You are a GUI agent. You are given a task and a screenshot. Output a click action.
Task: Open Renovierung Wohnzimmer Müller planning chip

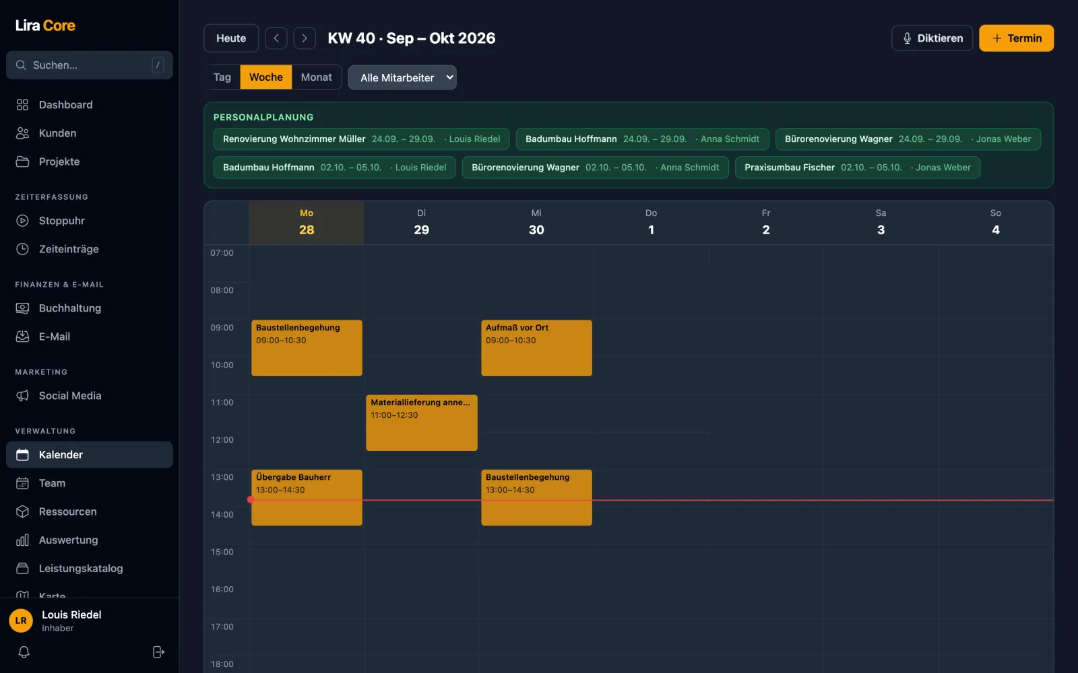point(361,139)
